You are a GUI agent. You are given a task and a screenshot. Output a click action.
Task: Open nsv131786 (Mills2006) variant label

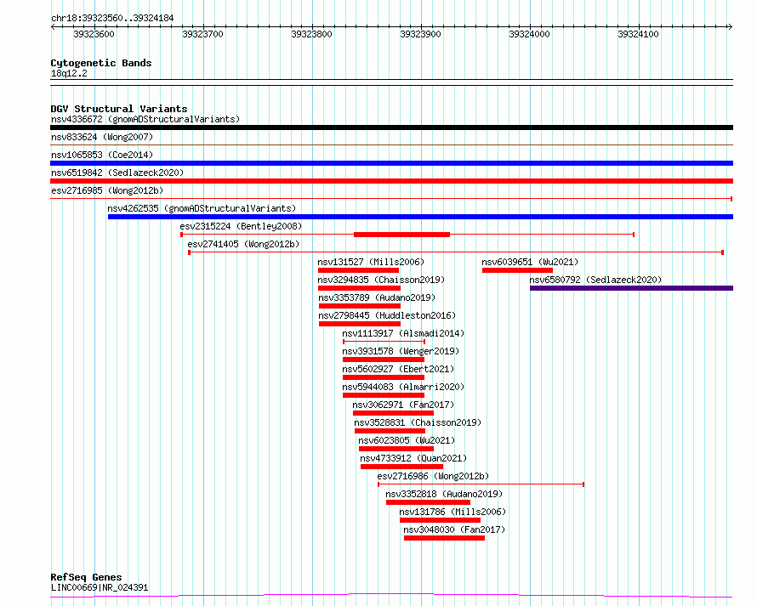452,512
